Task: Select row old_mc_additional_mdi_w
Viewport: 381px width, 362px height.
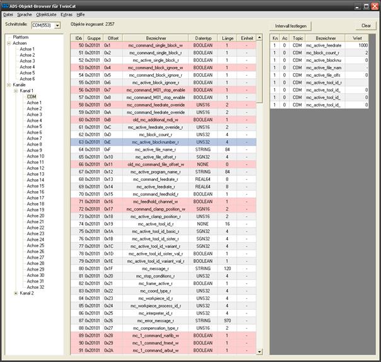Action: pyautogui.click(x=163, y=120)
